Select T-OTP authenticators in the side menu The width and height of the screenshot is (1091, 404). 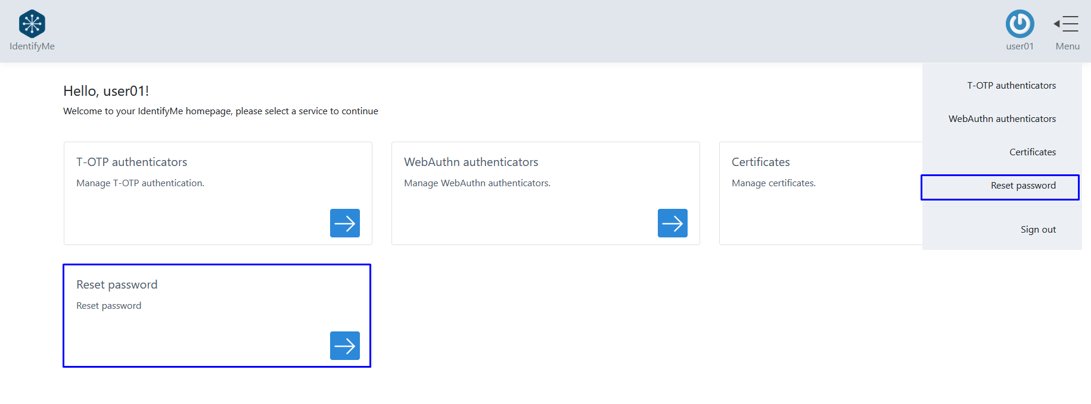(x=1011, y=86)
